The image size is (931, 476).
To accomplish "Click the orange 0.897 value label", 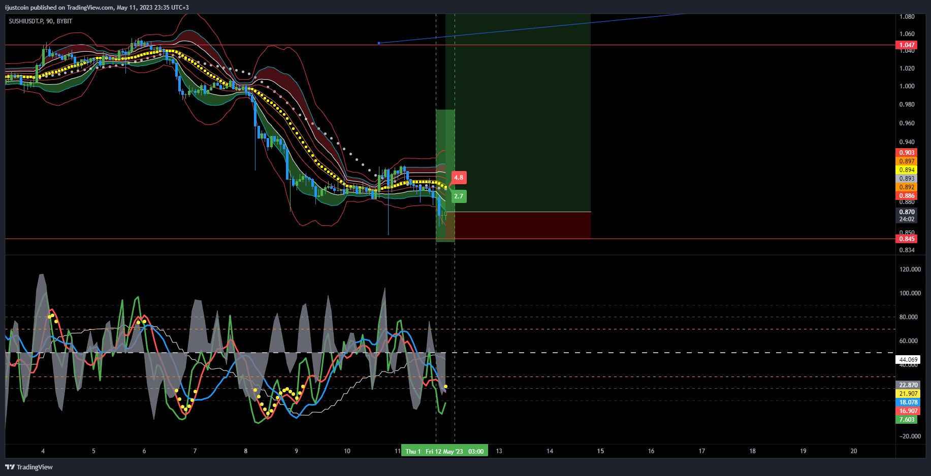I will [907, 161].
